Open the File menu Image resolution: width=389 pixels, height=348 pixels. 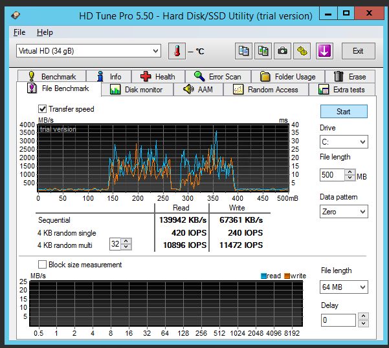coord(19,32)
